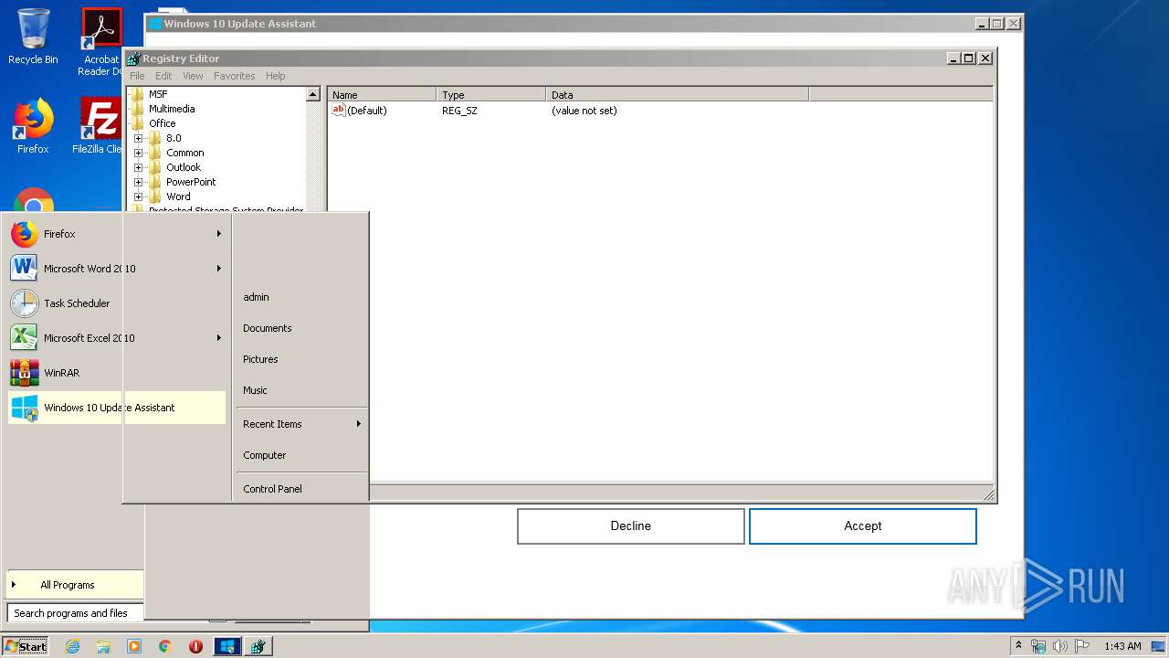Expand the Outlook registry key
Screen dimensions: 1169x658
pyautogui.click(x=138, y=167)
